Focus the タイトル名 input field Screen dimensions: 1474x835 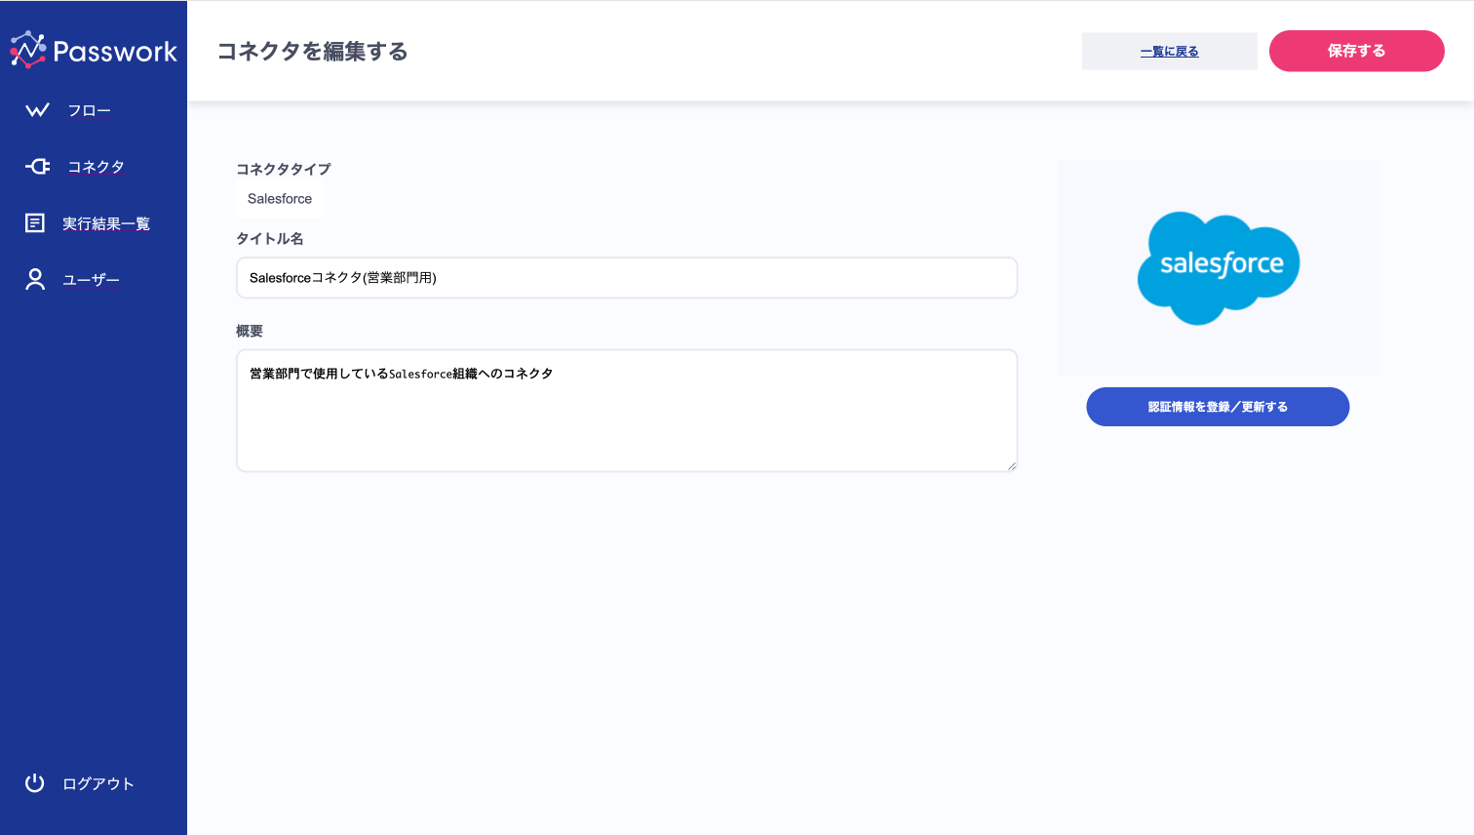[626, 278]
